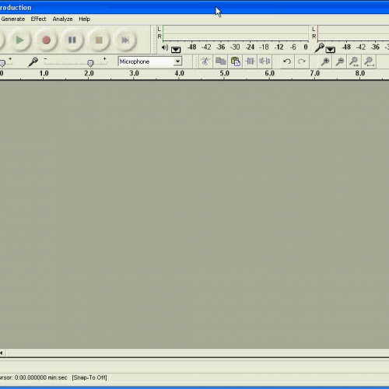Click the 5.0 mark on timeline ruler
This screenshot has height=389, width=389.
(x=224, y=73)
